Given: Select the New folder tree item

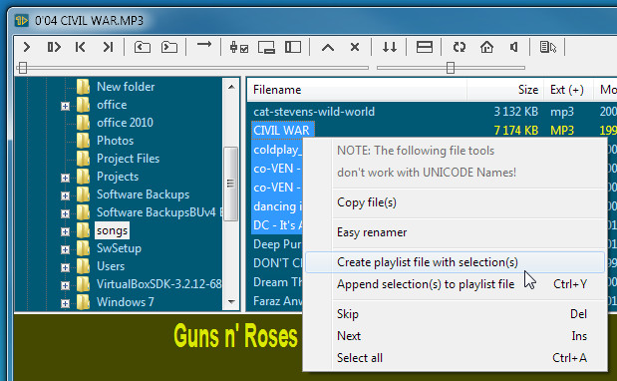Looking at the screenshot, I should [x=126, y=87].
